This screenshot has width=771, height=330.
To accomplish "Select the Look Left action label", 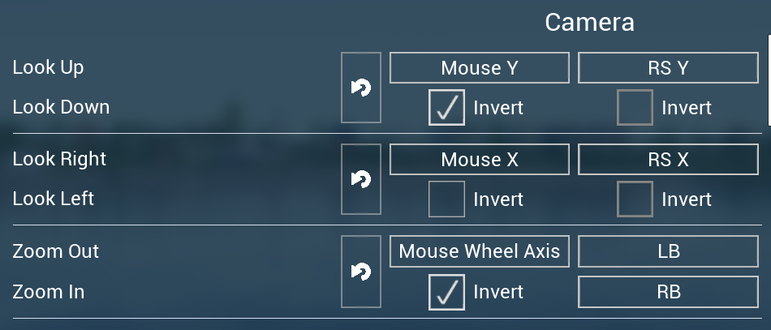I will tap(54, 199).
